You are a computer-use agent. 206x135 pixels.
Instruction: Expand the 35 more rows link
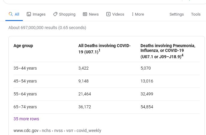tap(26, 119)
